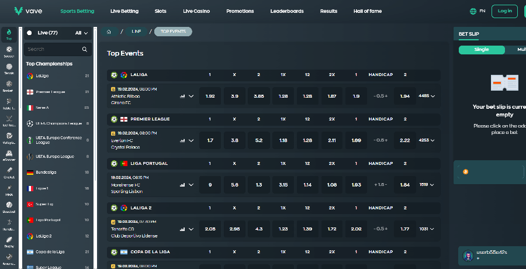Open the MMA sport icon

[x=9, y=188]
